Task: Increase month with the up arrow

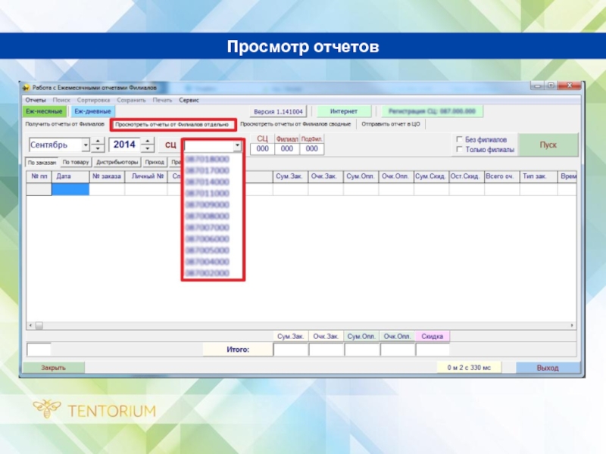Action: pyautogui.click(x=98, y=141)
